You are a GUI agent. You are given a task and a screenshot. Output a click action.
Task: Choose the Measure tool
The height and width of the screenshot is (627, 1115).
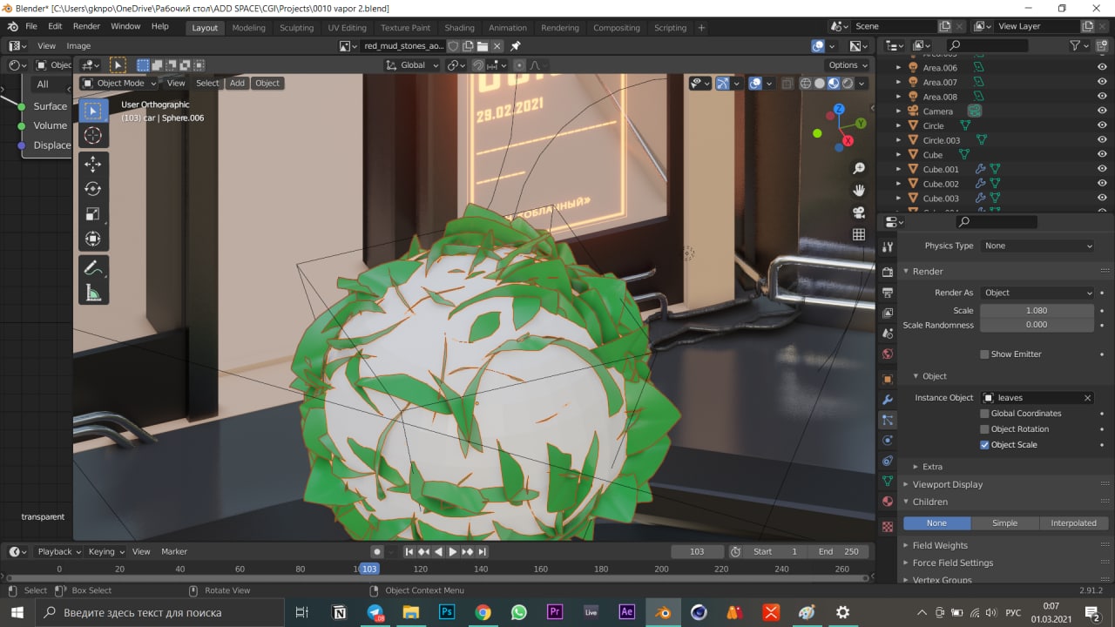click(93, 293)
